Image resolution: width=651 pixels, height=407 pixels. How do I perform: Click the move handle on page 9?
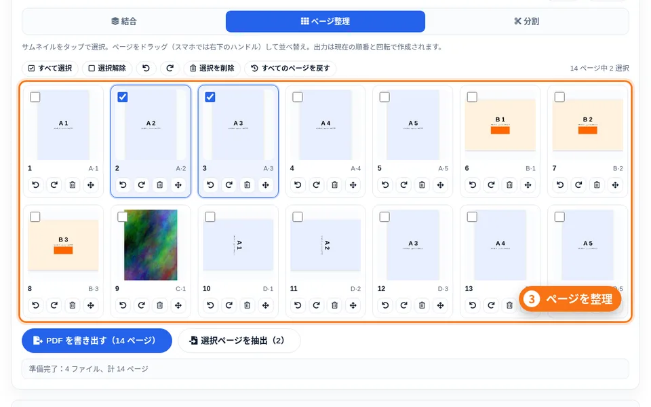tap(178, 305)
